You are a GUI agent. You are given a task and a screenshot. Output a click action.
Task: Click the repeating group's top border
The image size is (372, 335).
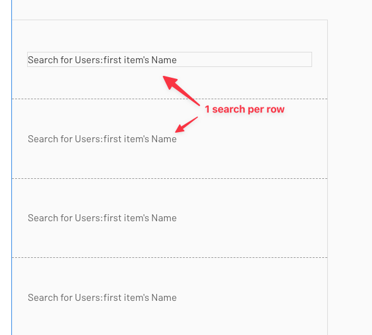pos(170,20)
